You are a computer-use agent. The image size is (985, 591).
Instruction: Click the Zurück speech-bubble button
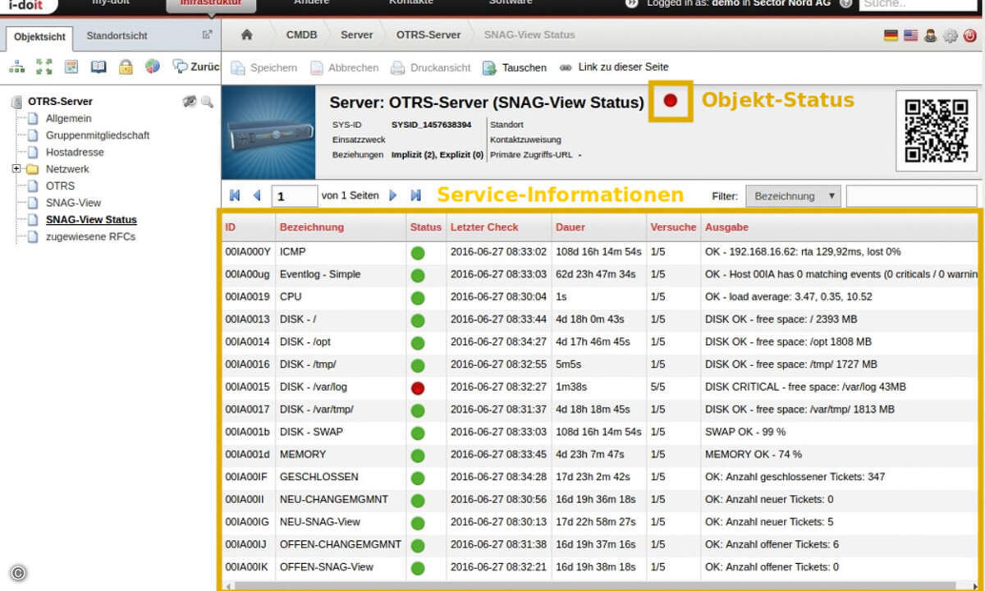(195, 67)
